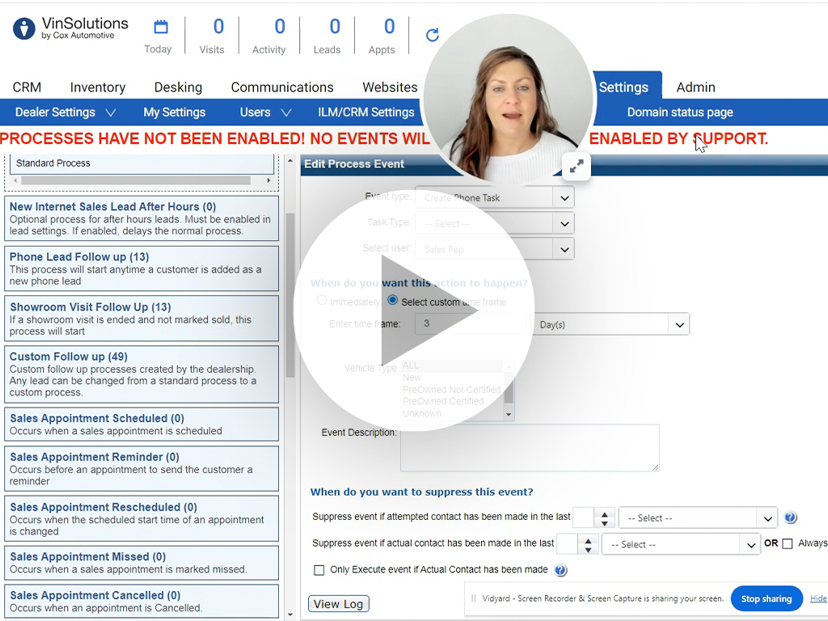Check 'Only Execute event if Actual Contact' checkbox

click(x=319, y=570)
